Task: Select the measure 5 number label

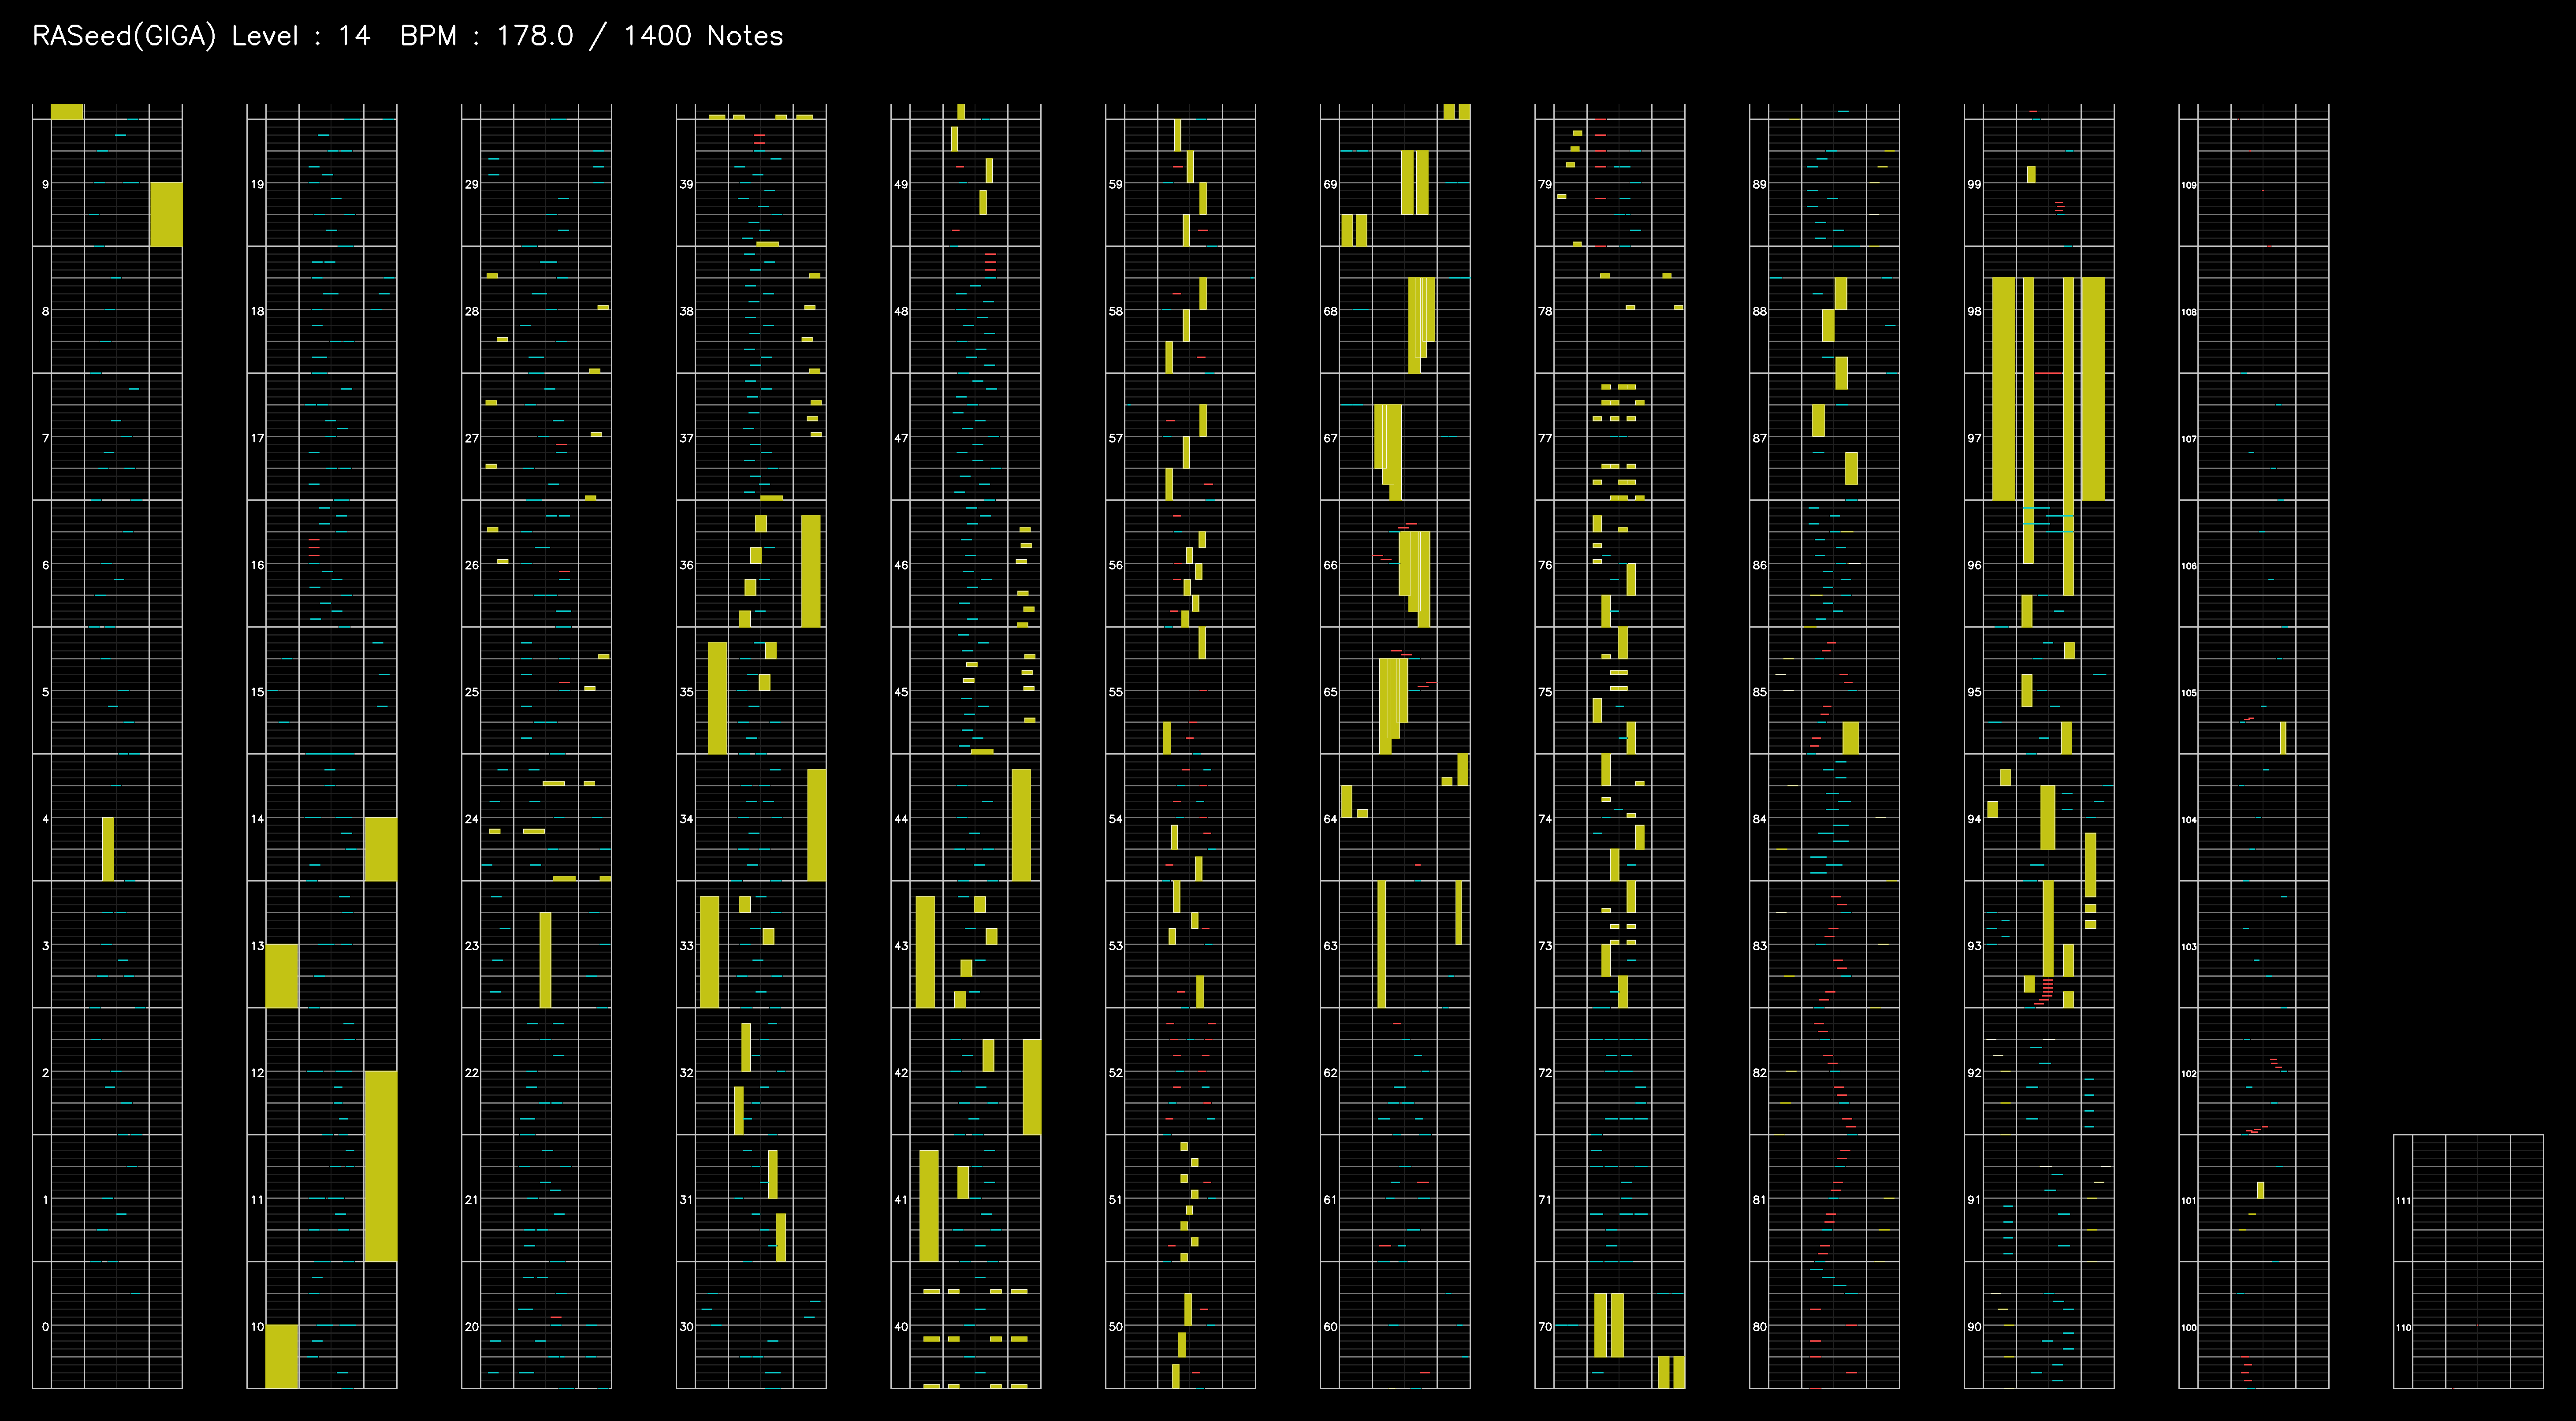Action: tap(45, 691)
